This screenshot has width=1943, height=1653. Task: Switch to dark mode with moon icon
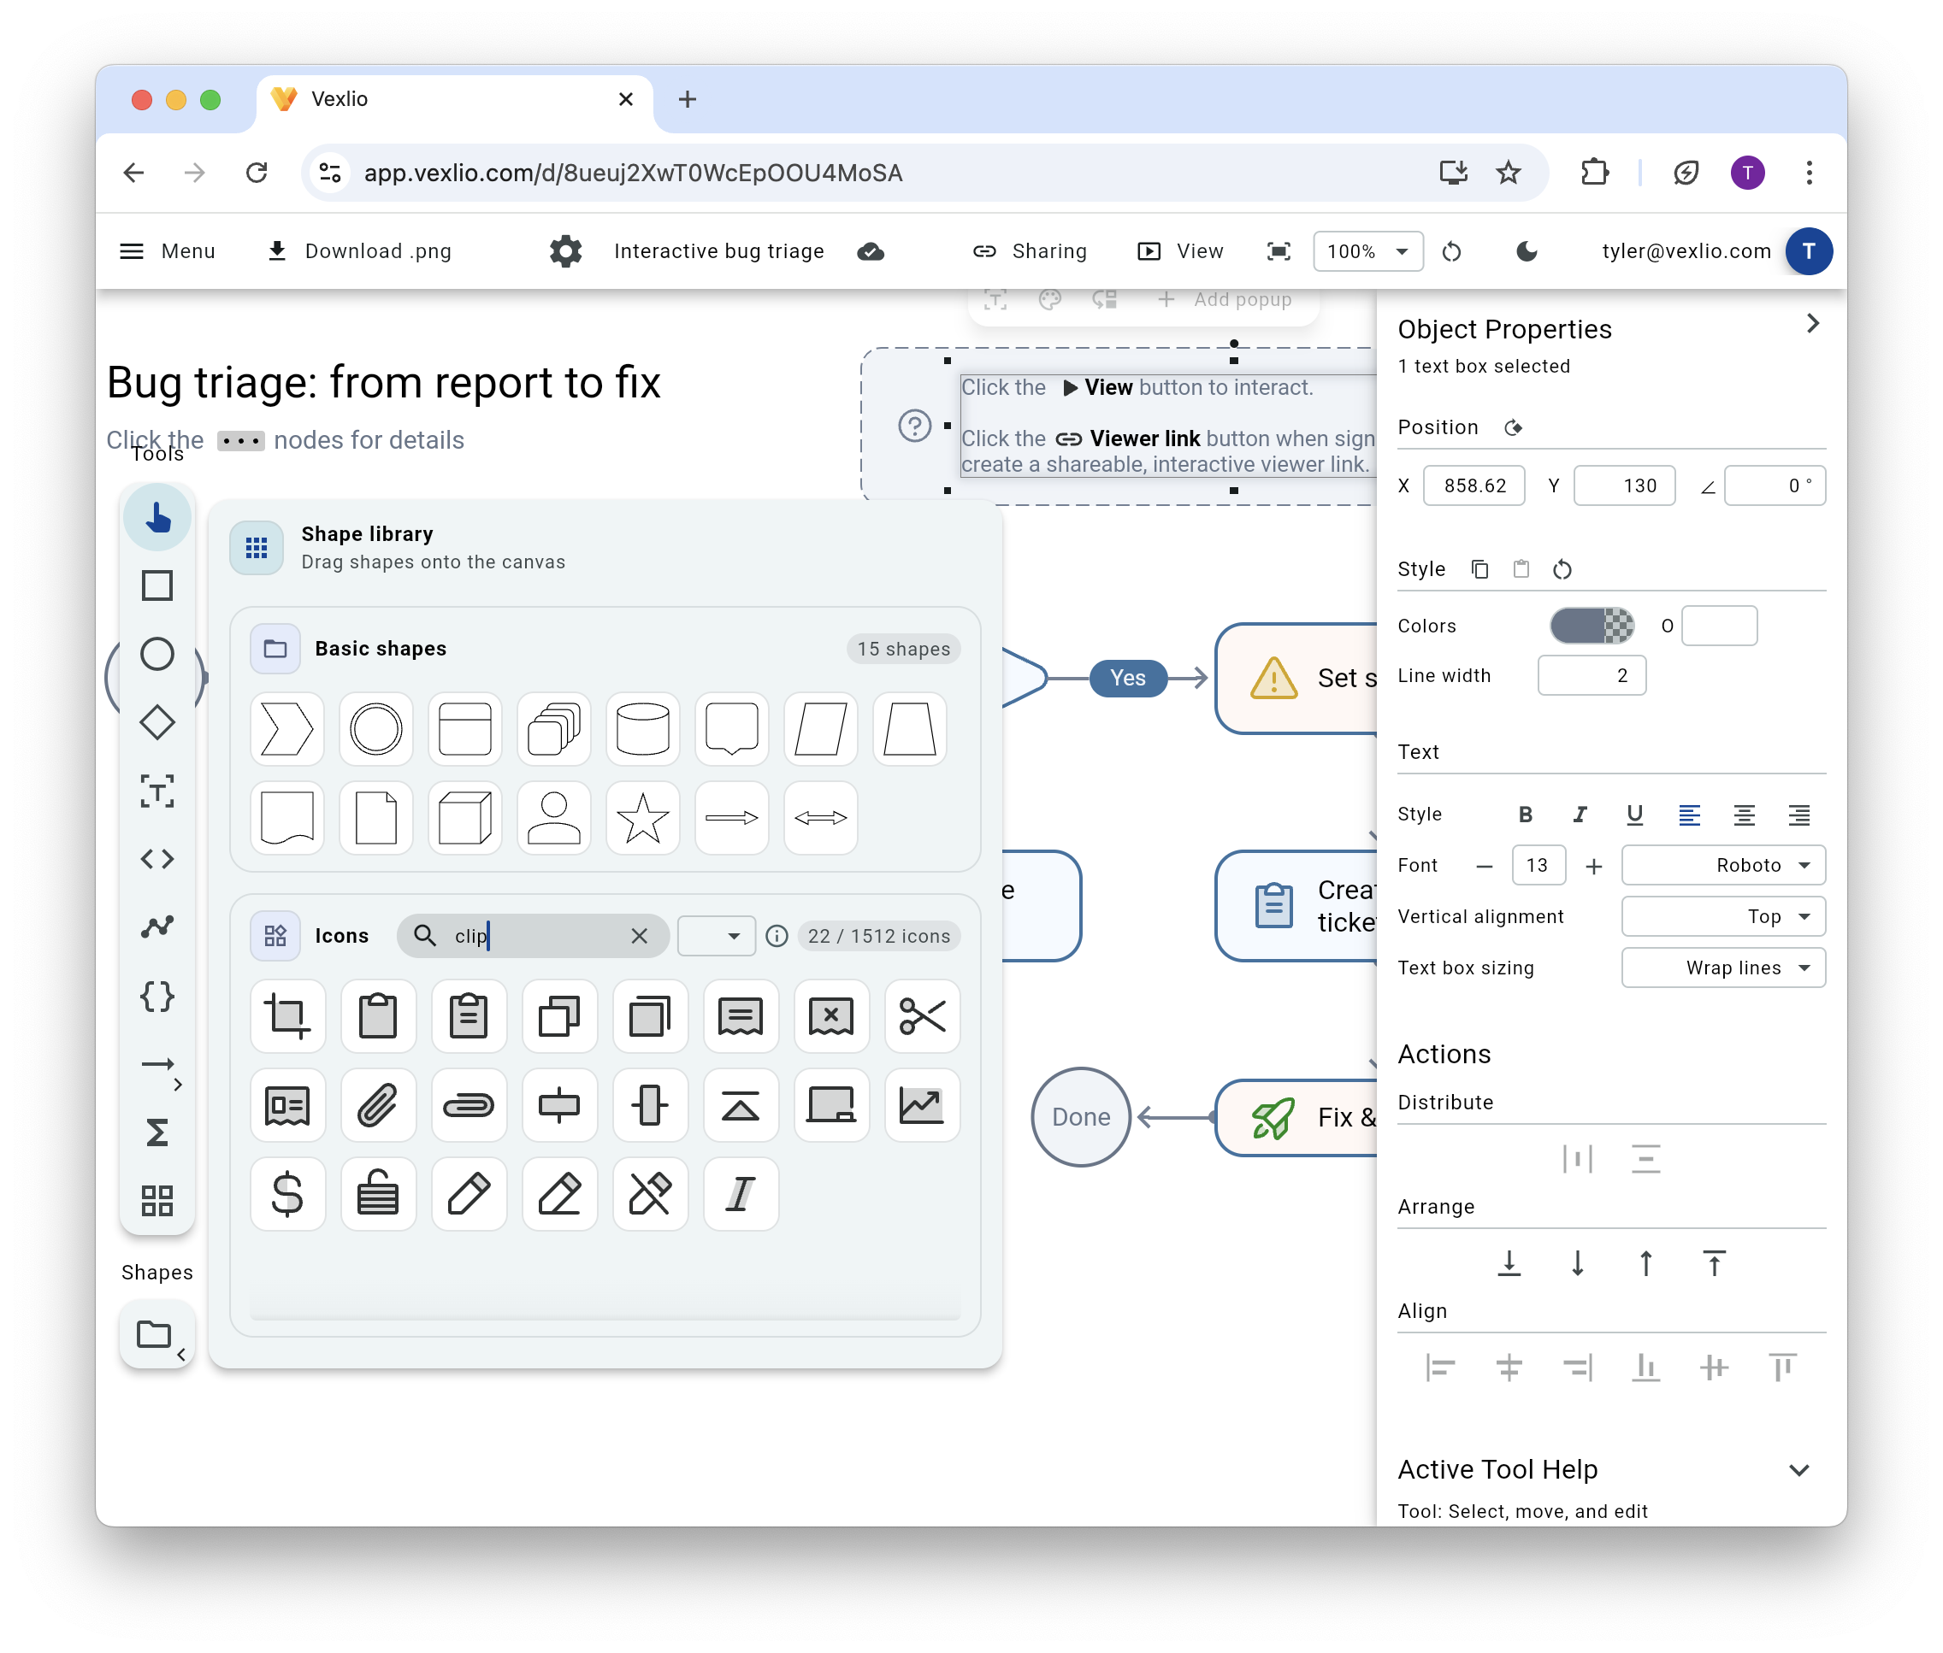tap(1527, 251)
